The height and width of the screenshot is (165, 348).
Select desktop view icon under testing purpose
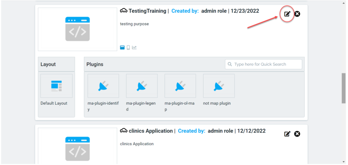pyautogui.click(x=122, y=47)
